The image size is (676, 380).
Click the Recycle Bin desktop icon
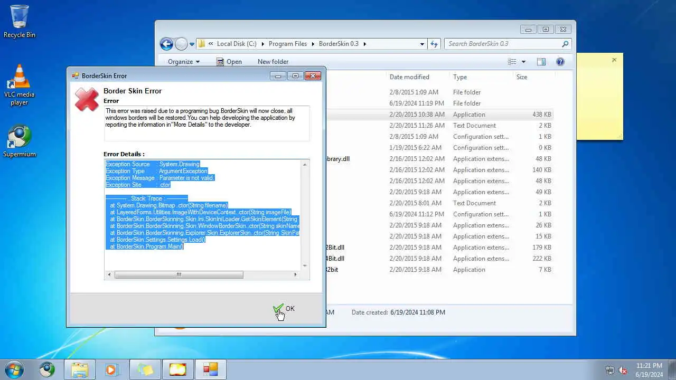[20, 21]
